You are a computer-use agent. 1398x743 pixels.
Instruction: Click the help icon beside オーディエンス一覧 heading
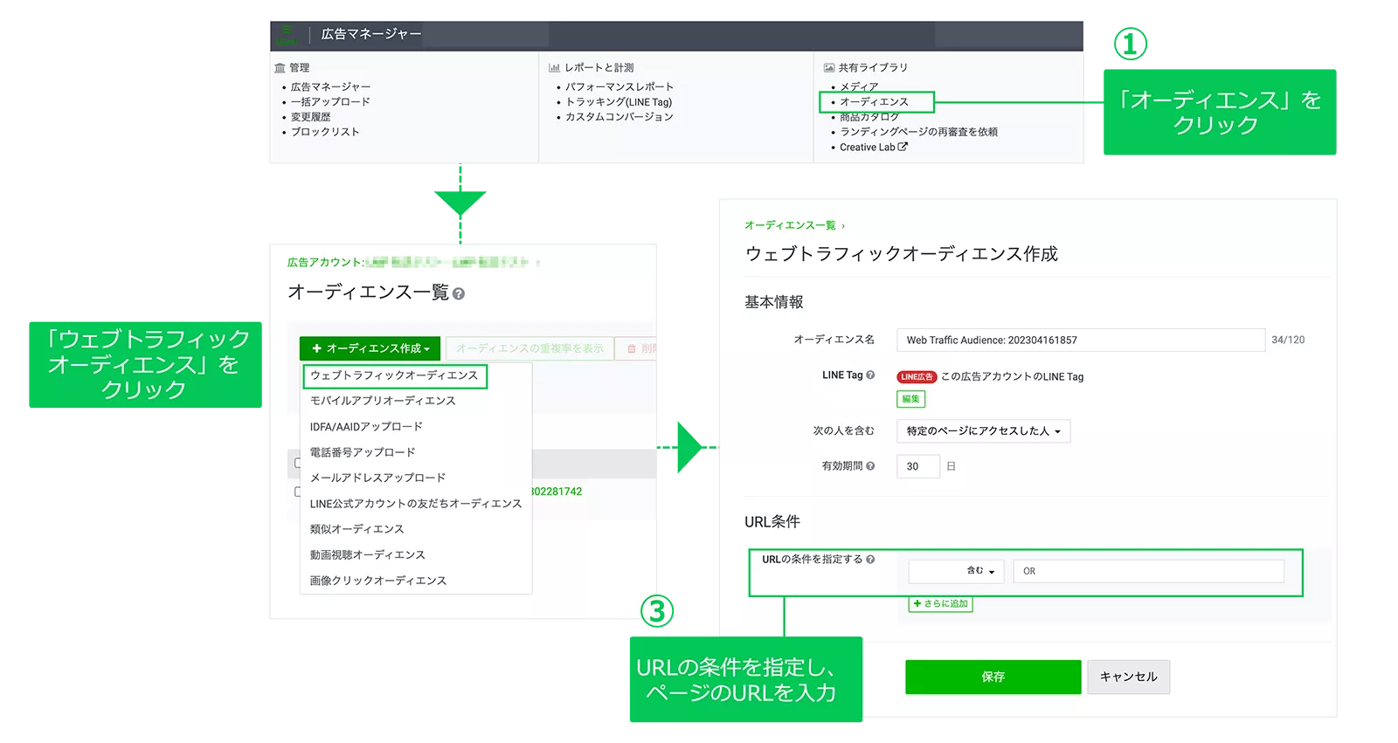(459, 294)
